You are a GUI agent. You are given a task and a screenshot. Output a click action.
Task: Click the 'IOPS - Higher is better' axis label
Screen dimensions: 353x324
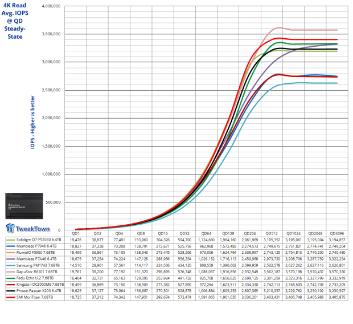pyautogui.click(x=32, y=122)
